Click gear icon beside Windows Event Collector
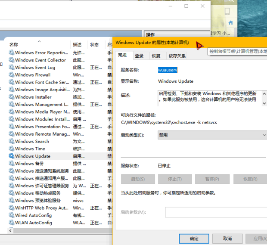 [11, 60]
